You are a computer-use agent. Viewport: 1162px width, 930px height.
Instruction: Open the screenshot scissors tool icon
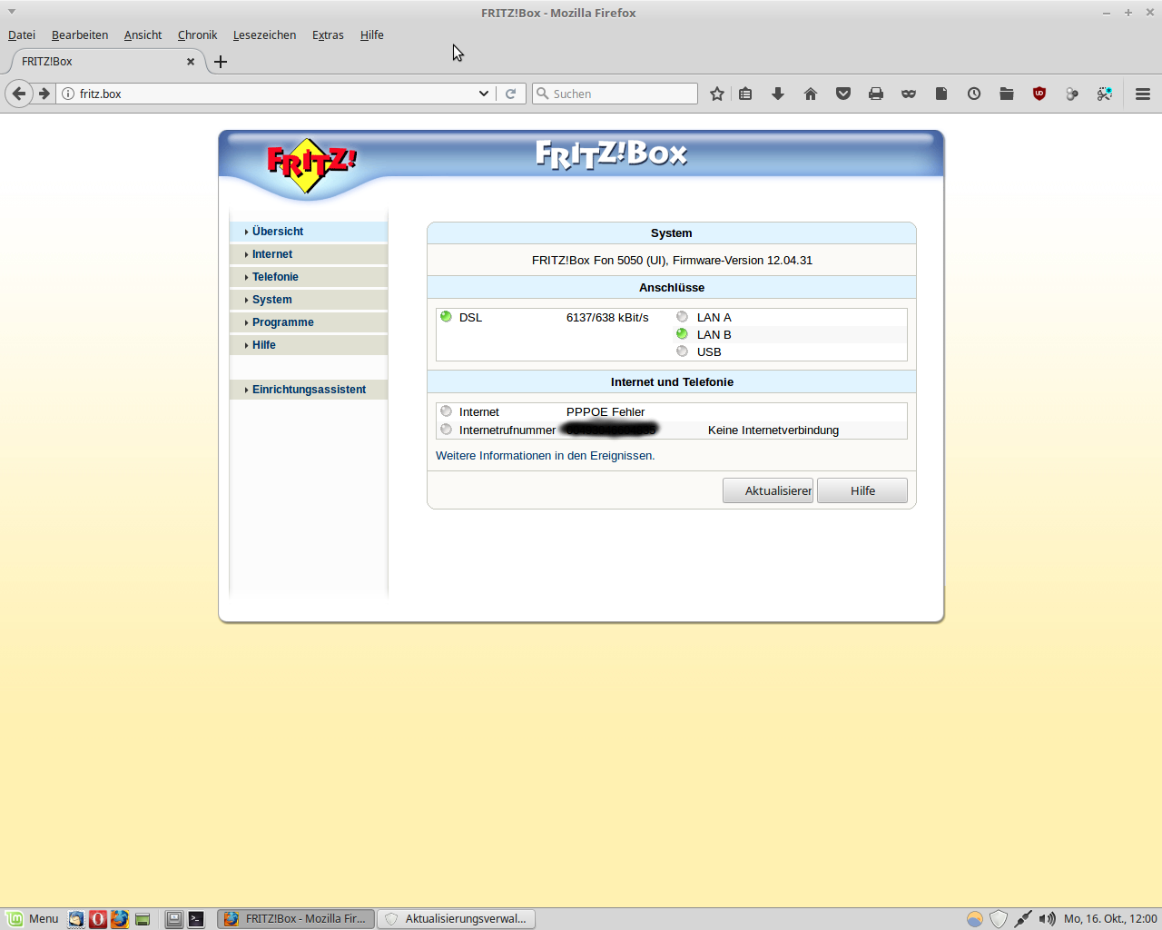point(1105,94)
